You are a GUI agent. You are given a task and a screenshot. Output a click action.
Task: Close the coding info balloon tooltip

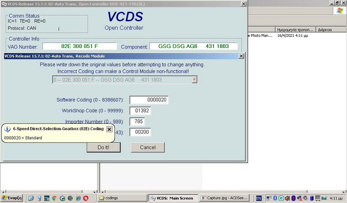(109, 129)
